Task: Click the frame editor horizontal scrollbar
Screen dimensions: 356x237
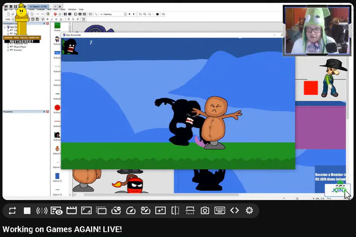Action: coord(161,195)
